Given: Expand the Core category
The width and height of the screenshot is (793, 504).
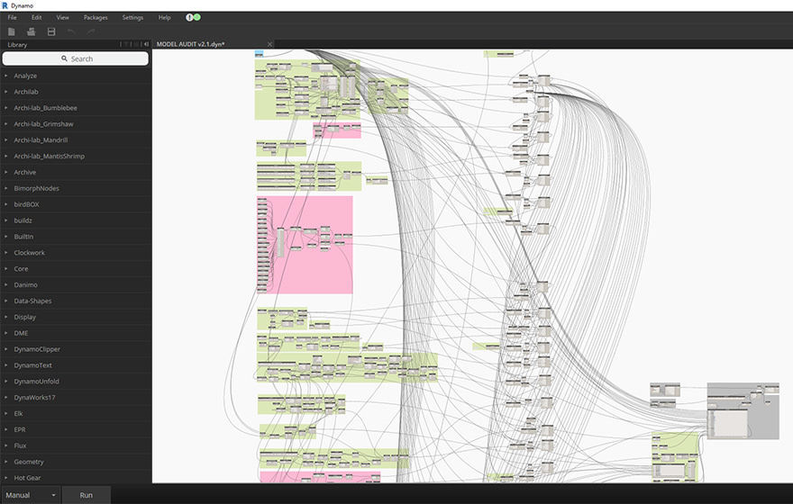Looking at the screenshot, I should coord(76,269).
